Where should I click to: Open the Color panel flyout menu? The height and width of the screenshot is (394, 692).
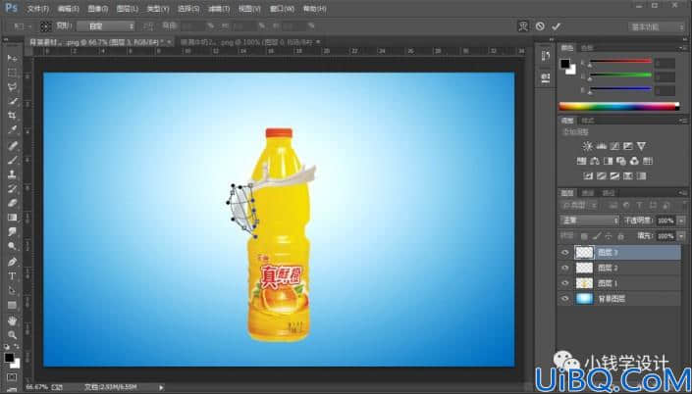tap(683, 48)
